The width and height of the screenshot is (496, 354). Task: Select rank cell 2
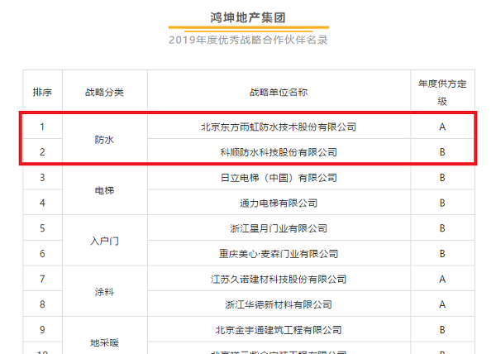point(42,152)
